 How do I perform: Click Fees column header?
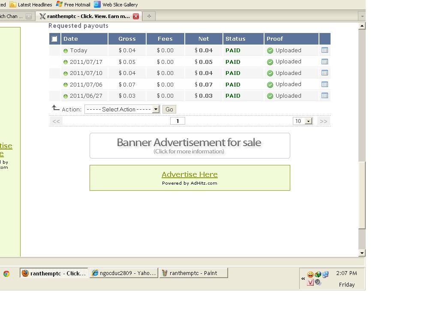[165, 39]
